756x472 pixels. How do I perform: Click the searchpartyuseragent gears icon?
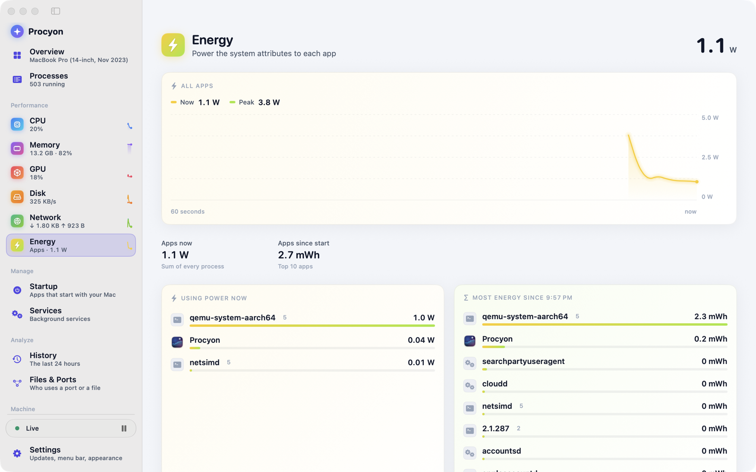470,363
